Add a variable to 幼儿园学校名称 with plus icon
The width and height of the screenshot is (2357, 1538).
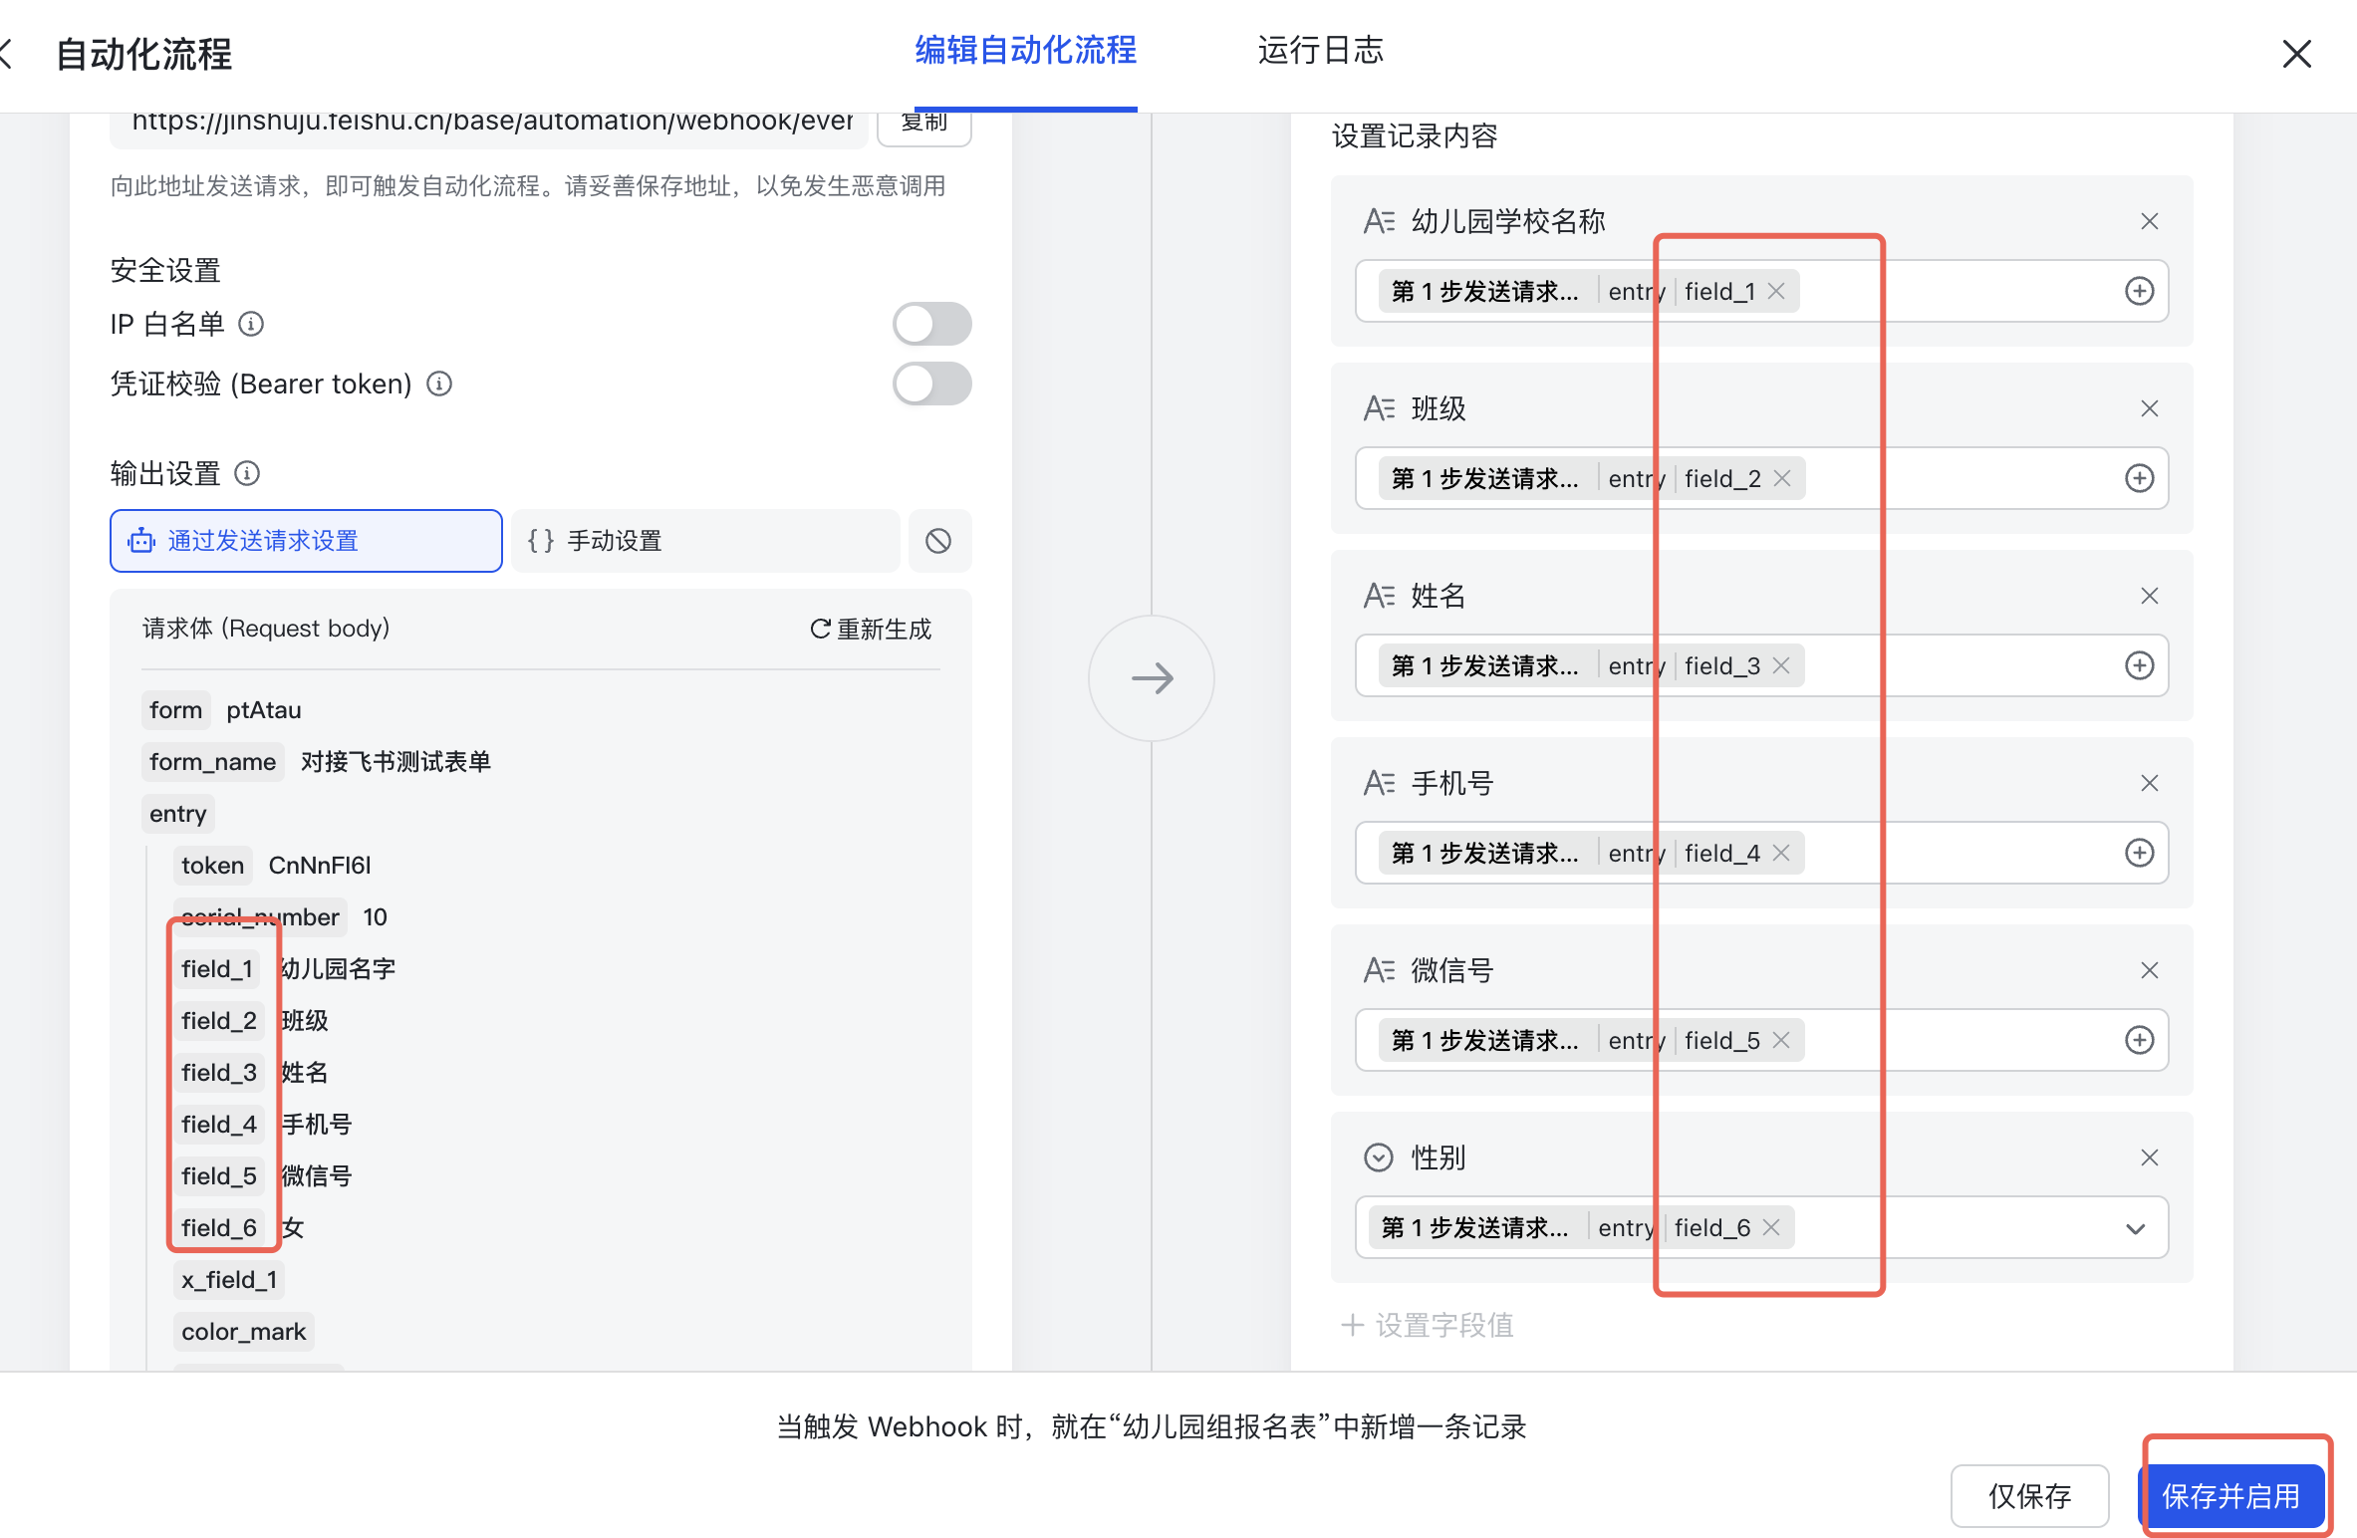click(x=2139, y=291)
